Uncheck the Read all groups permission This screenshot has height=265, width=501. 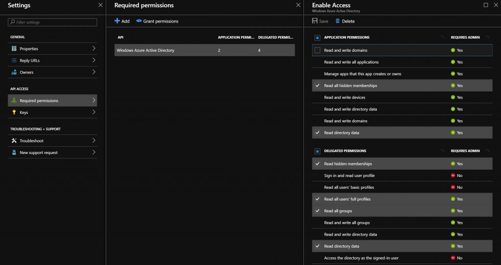pyautogui.click(x=317, y=211)
